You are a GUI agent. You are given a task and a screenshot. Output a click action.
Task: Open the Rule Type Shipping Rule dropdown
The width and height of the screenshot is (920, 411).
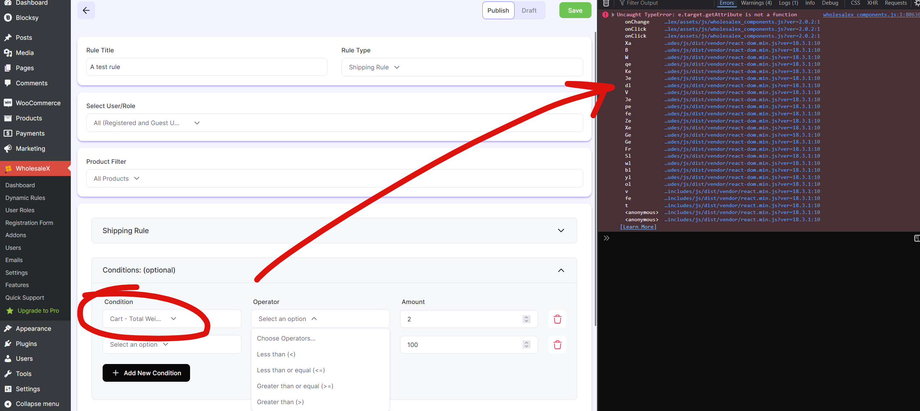(462, 67)
